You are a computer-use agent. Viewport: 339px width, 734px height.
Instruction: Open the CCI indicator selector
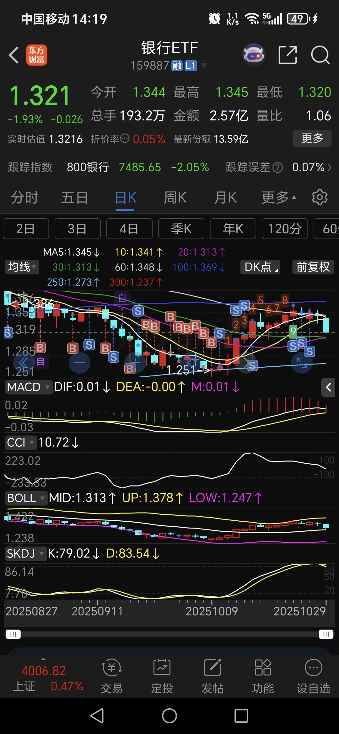pos(20,442)
